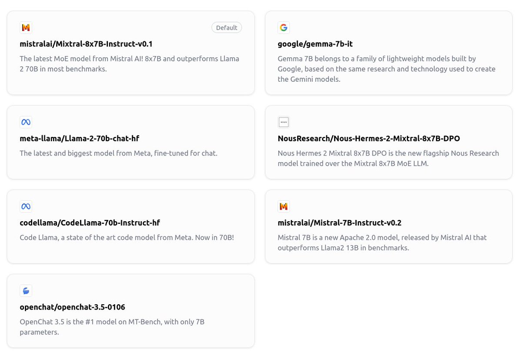This screenshot has width=522, height=356.
Task: Click the Meta logo on the Llama-2-70b-chat-hf card
Action: 26,122
